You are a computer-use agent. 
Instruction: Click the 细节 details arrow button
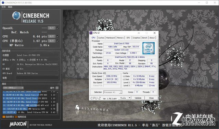click(x=57, y=88)
